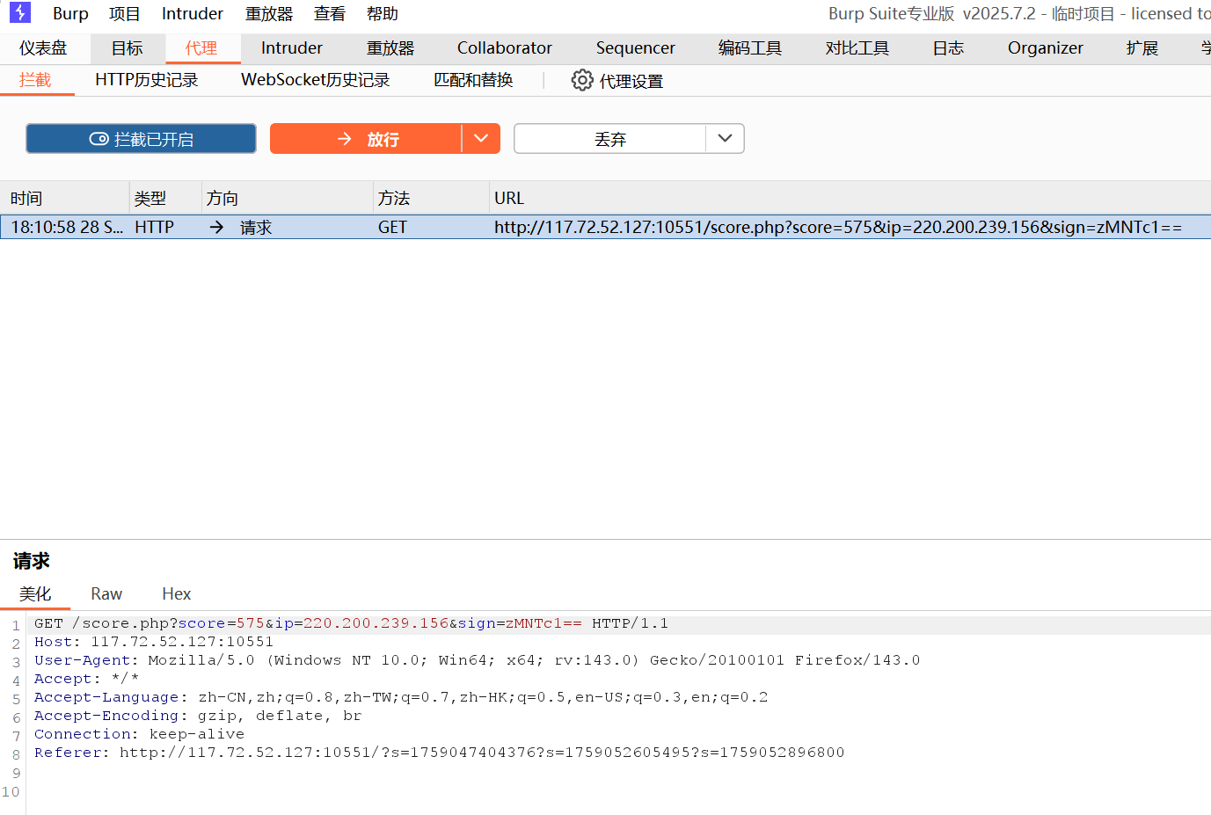Select the 拦截 sub-tab
The height and width of the screenshot is (815, 1211).
click(x=35, y=80)
